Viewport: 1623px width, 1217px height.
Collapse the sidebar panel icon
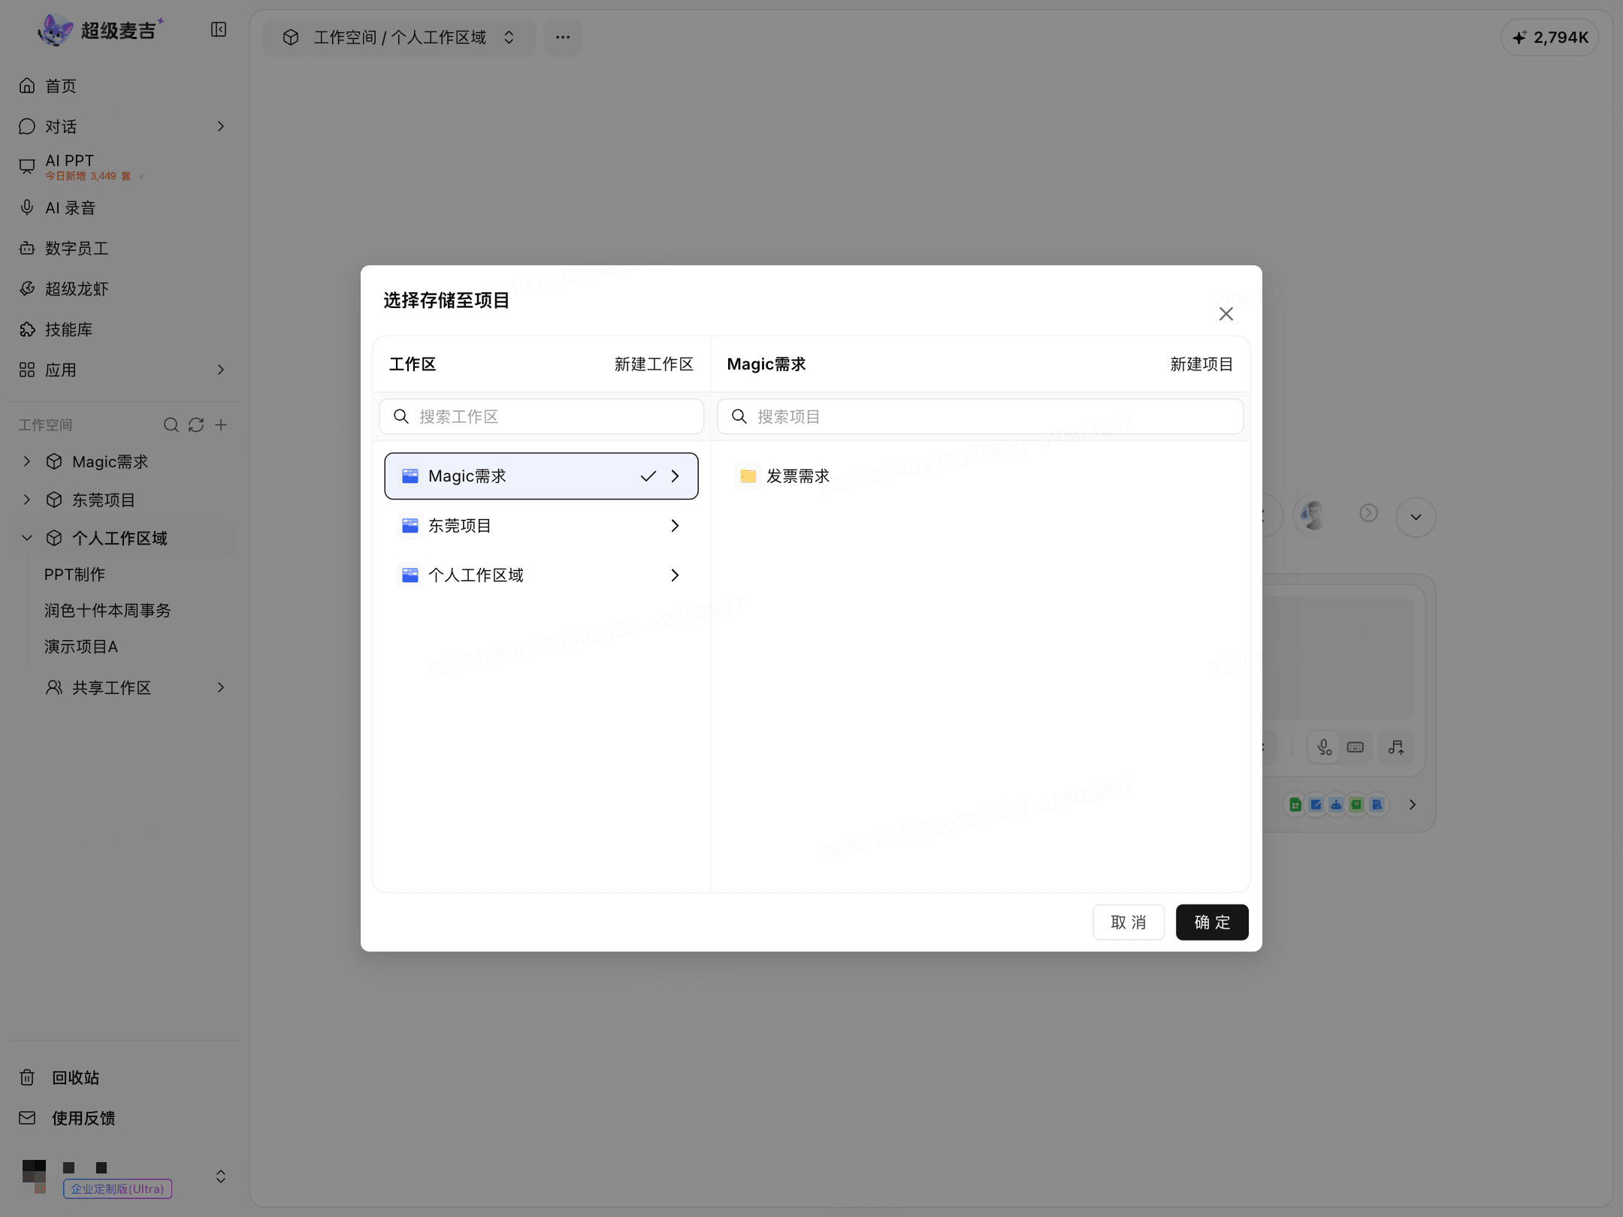pos(219,30)
